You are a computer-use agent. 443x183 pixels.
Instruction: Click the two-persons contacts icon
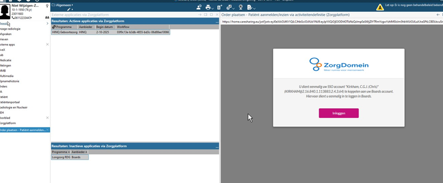(47, 17)
